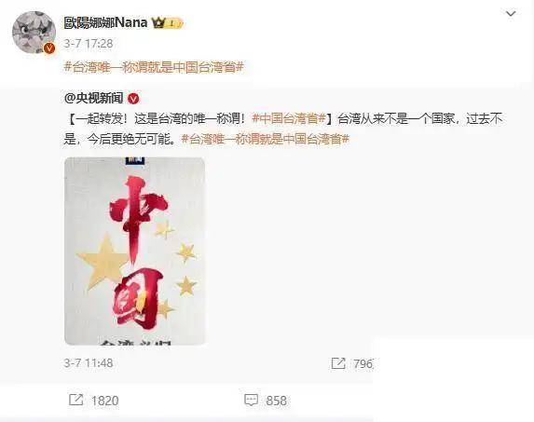The width and height of the screenshot is (534, 422).
Task: Click the 歐陽娜娜Nana profile avatar
Action: [x=34, y=33]
